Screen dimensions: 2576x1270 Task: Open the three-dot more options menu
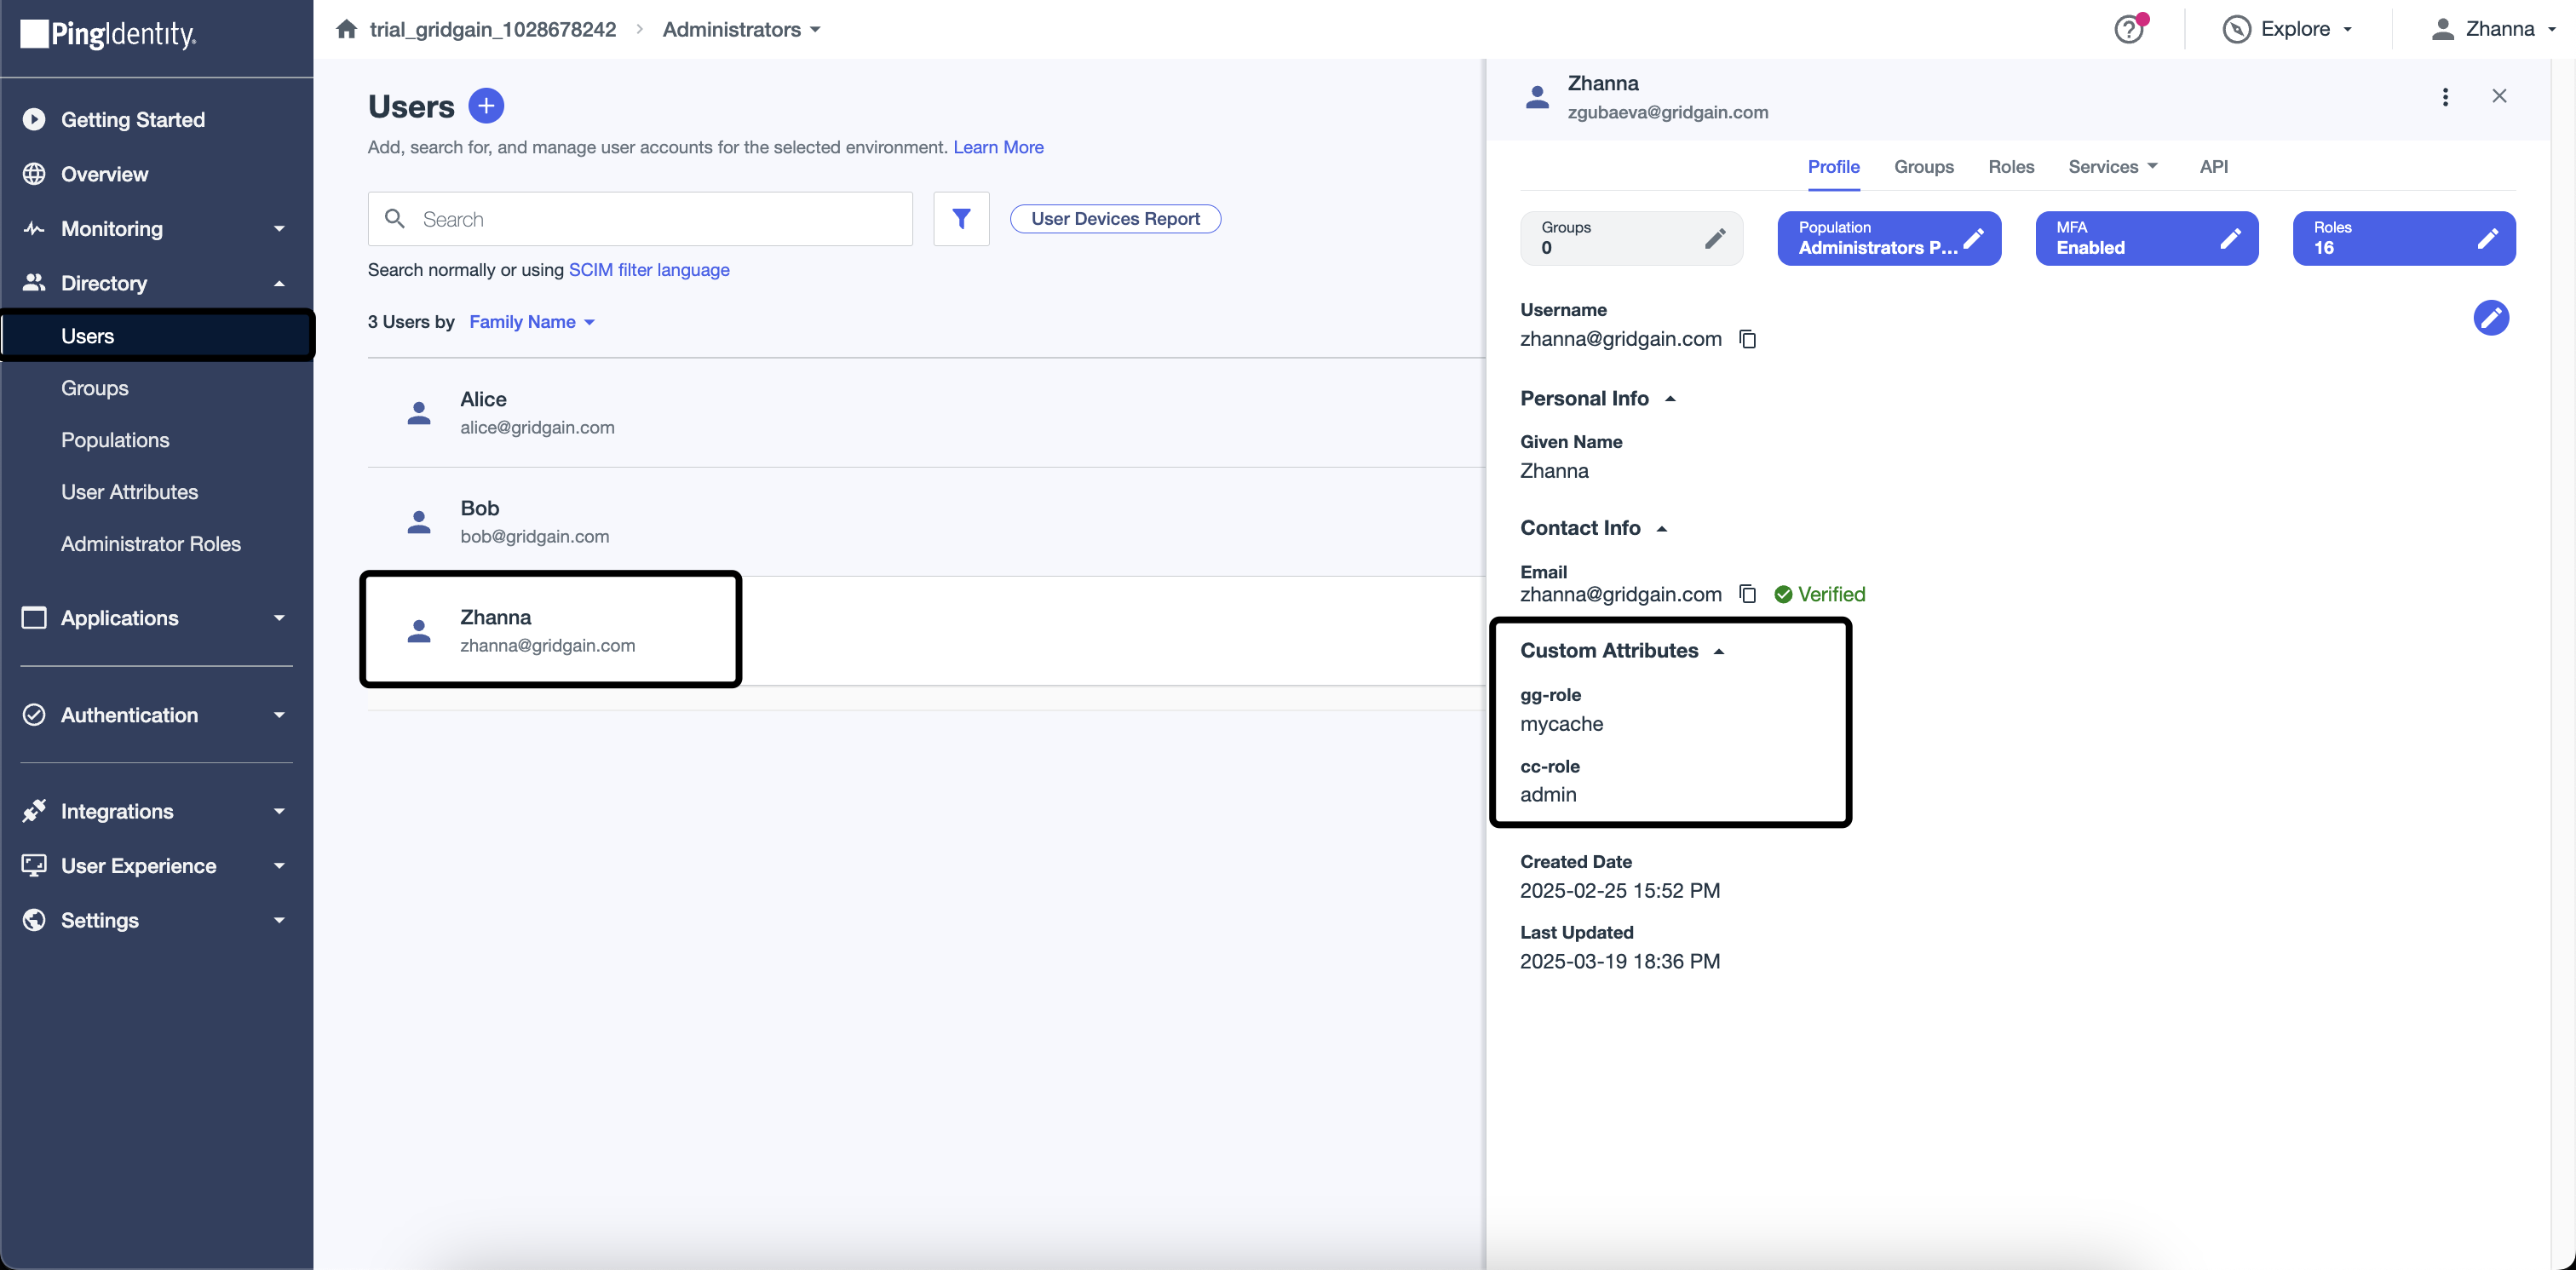(x=2445, y=97)
